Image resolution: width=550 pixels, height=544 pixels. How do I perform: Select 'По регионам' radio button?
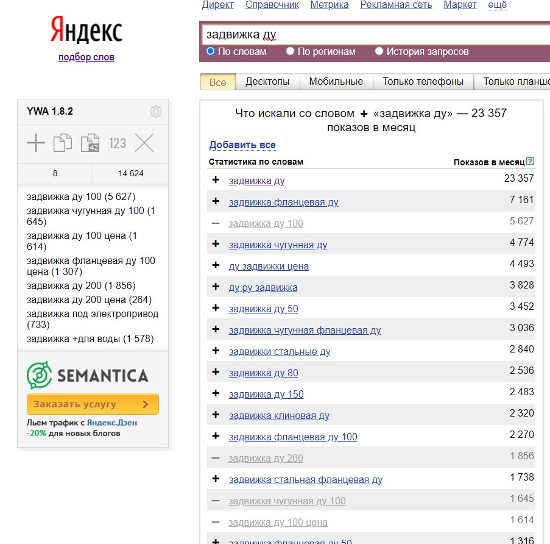click(290, 51)
